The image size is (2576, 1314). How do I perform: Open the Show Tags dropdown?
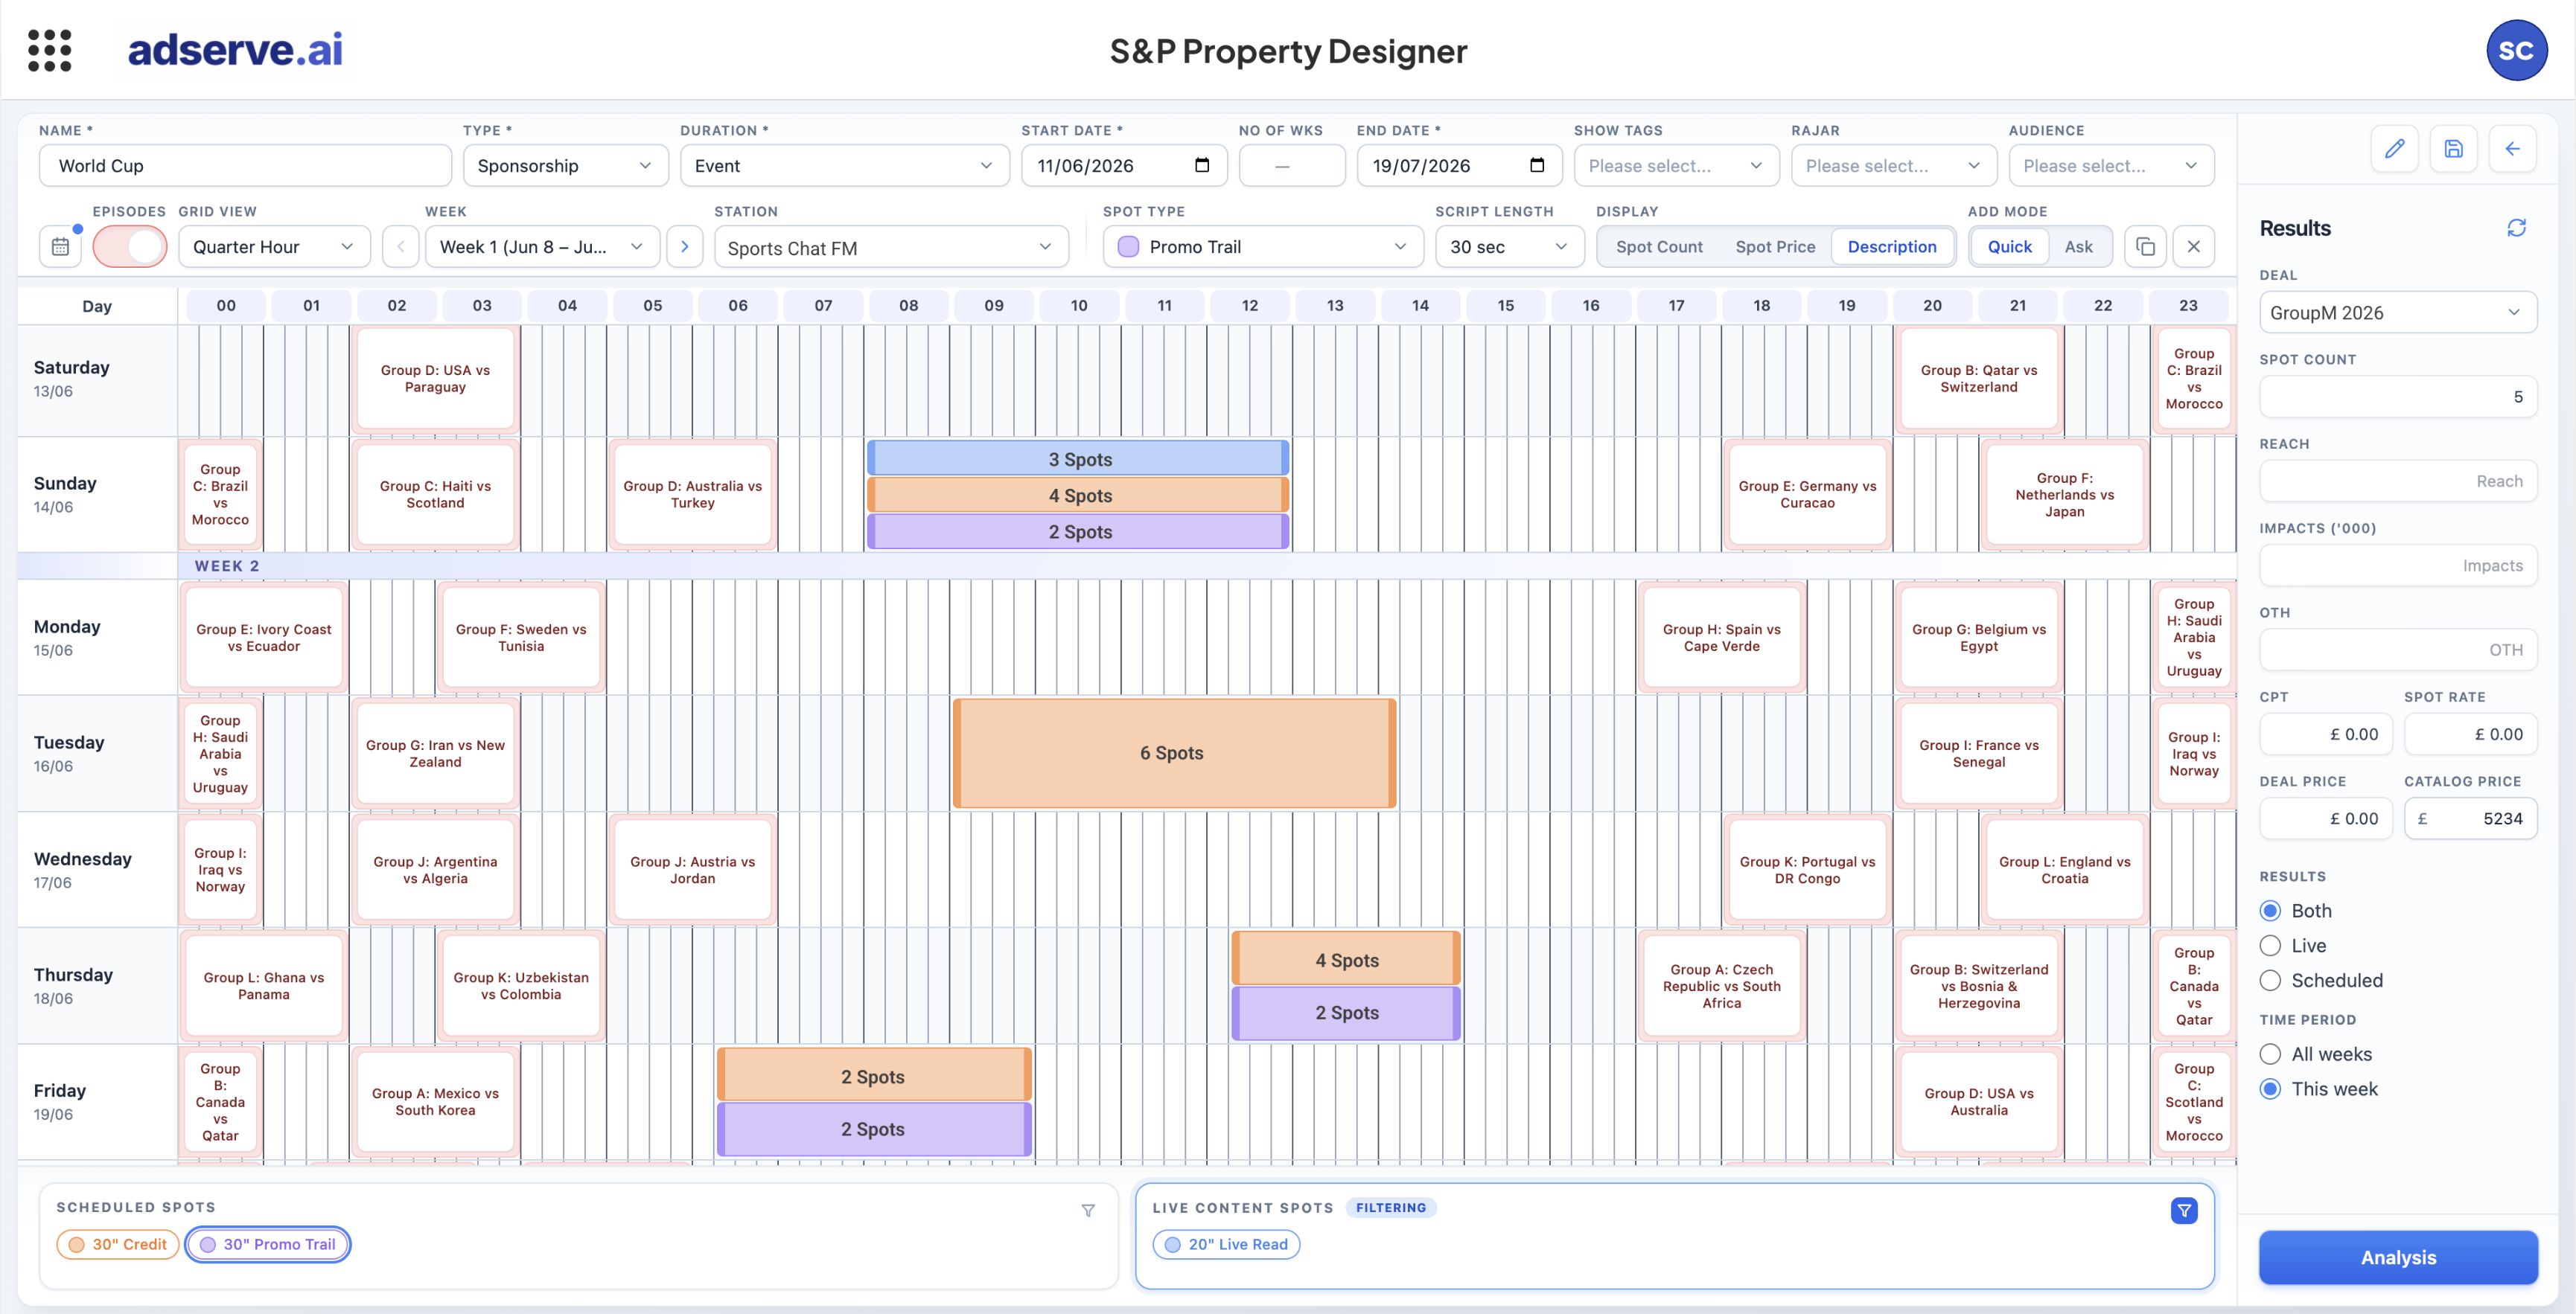1676,165
